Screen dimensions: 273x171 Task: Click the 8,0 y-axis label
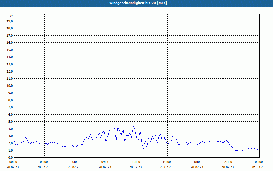tap(10, 100)
